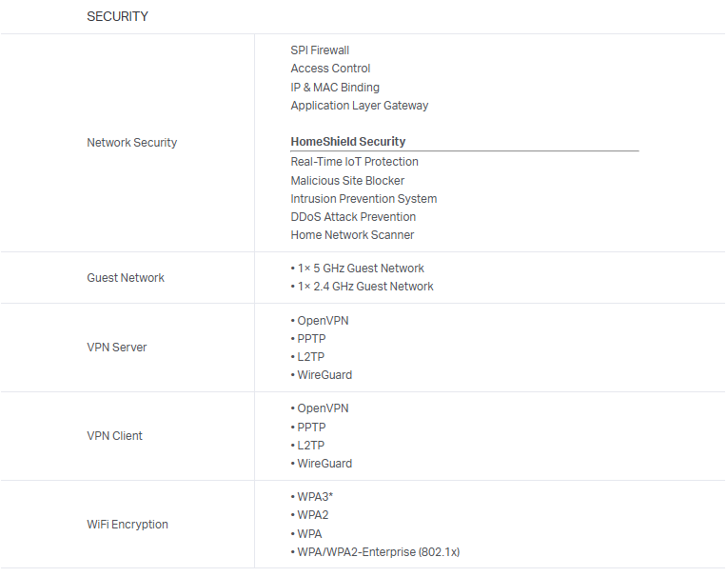This screenshot has width=727, height=577.
Task: Click Intrusion Prevention System text
Action: [363, 199]
